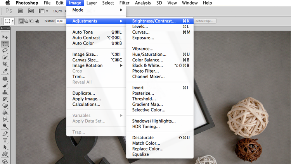Select the Path Selection tool
The height and width of the screenshot is (164, 291).
pyautogui.click(x=5, y=147)
